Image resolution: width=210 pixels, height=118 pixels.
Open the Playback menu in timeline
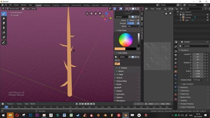(x=11, y=104)
